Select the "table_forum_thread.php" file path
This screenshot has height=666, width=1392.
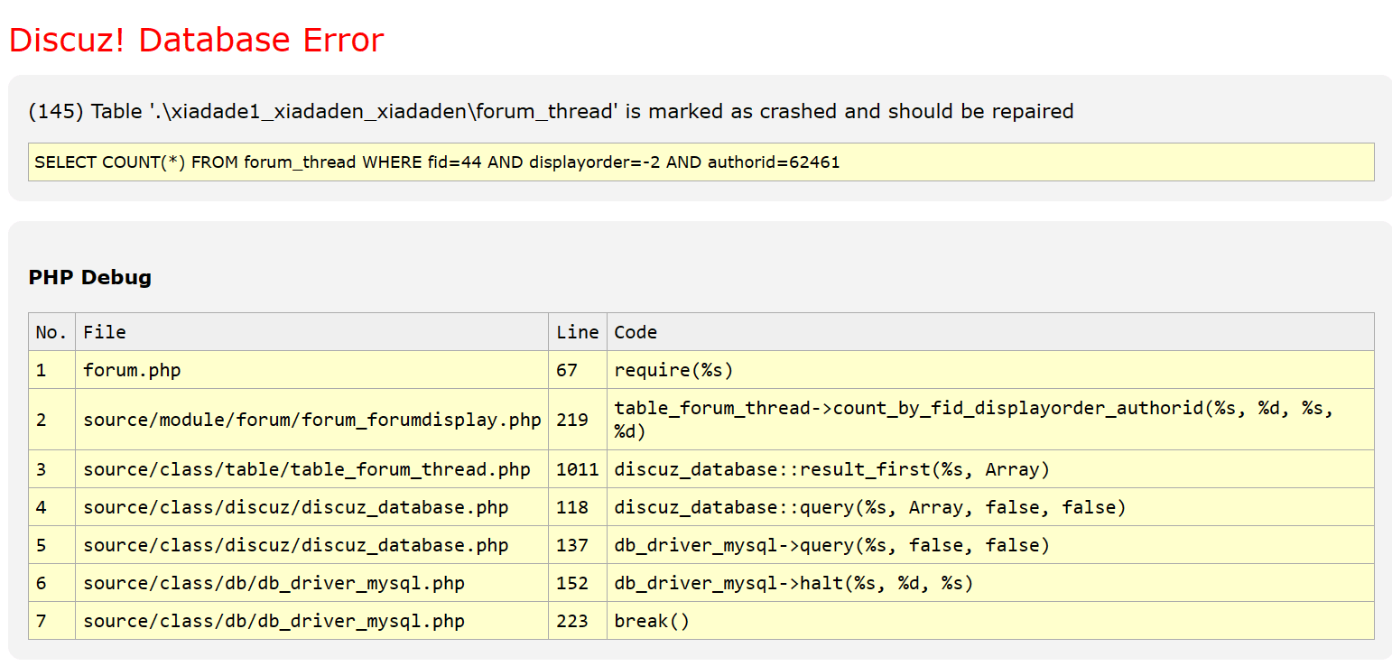pyautogui.click(x=311, y=469)
